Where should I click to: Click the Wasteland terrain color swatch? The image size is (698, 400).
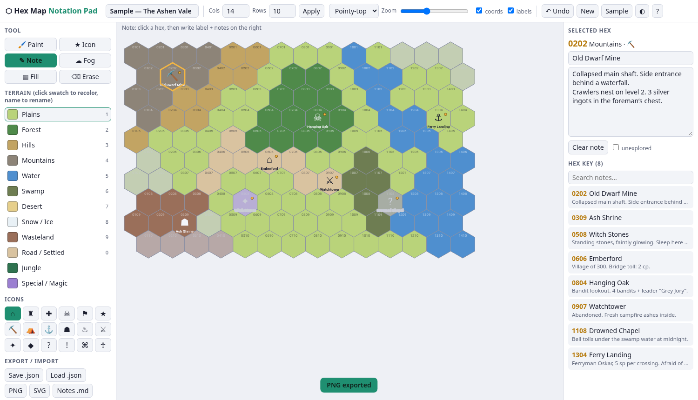point(13,237)
